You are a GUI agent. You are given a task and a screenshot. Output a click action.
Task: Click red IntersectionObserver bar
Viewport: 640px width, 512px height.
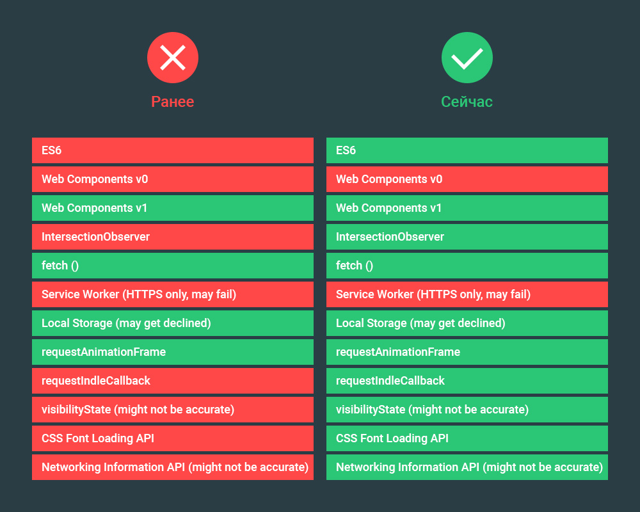point(173,237)
